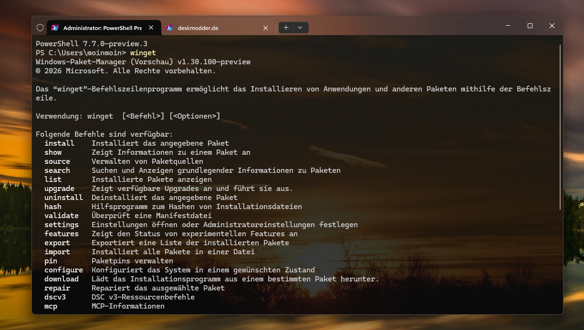Click the 'dscv3' command name
The image size is (584, 330).
[x=55, y=297]
